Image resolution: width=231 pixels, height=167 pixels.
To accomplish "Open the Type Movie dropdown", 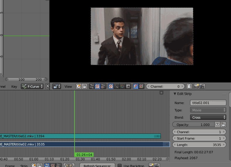I will pos(208,110).
